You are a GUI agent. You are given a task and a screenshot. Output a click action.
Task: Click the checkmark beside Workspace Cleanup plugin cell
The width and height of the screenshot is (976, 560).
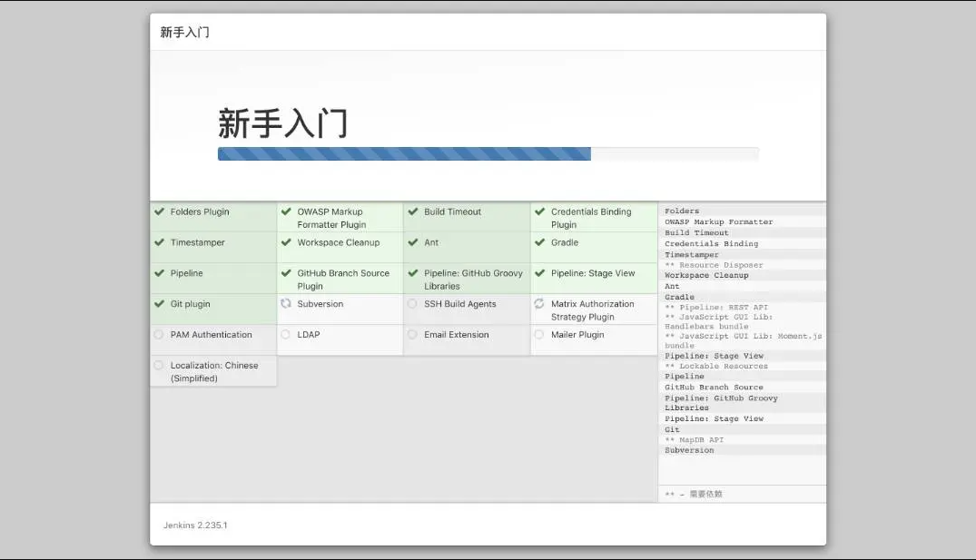click(286, 242)
